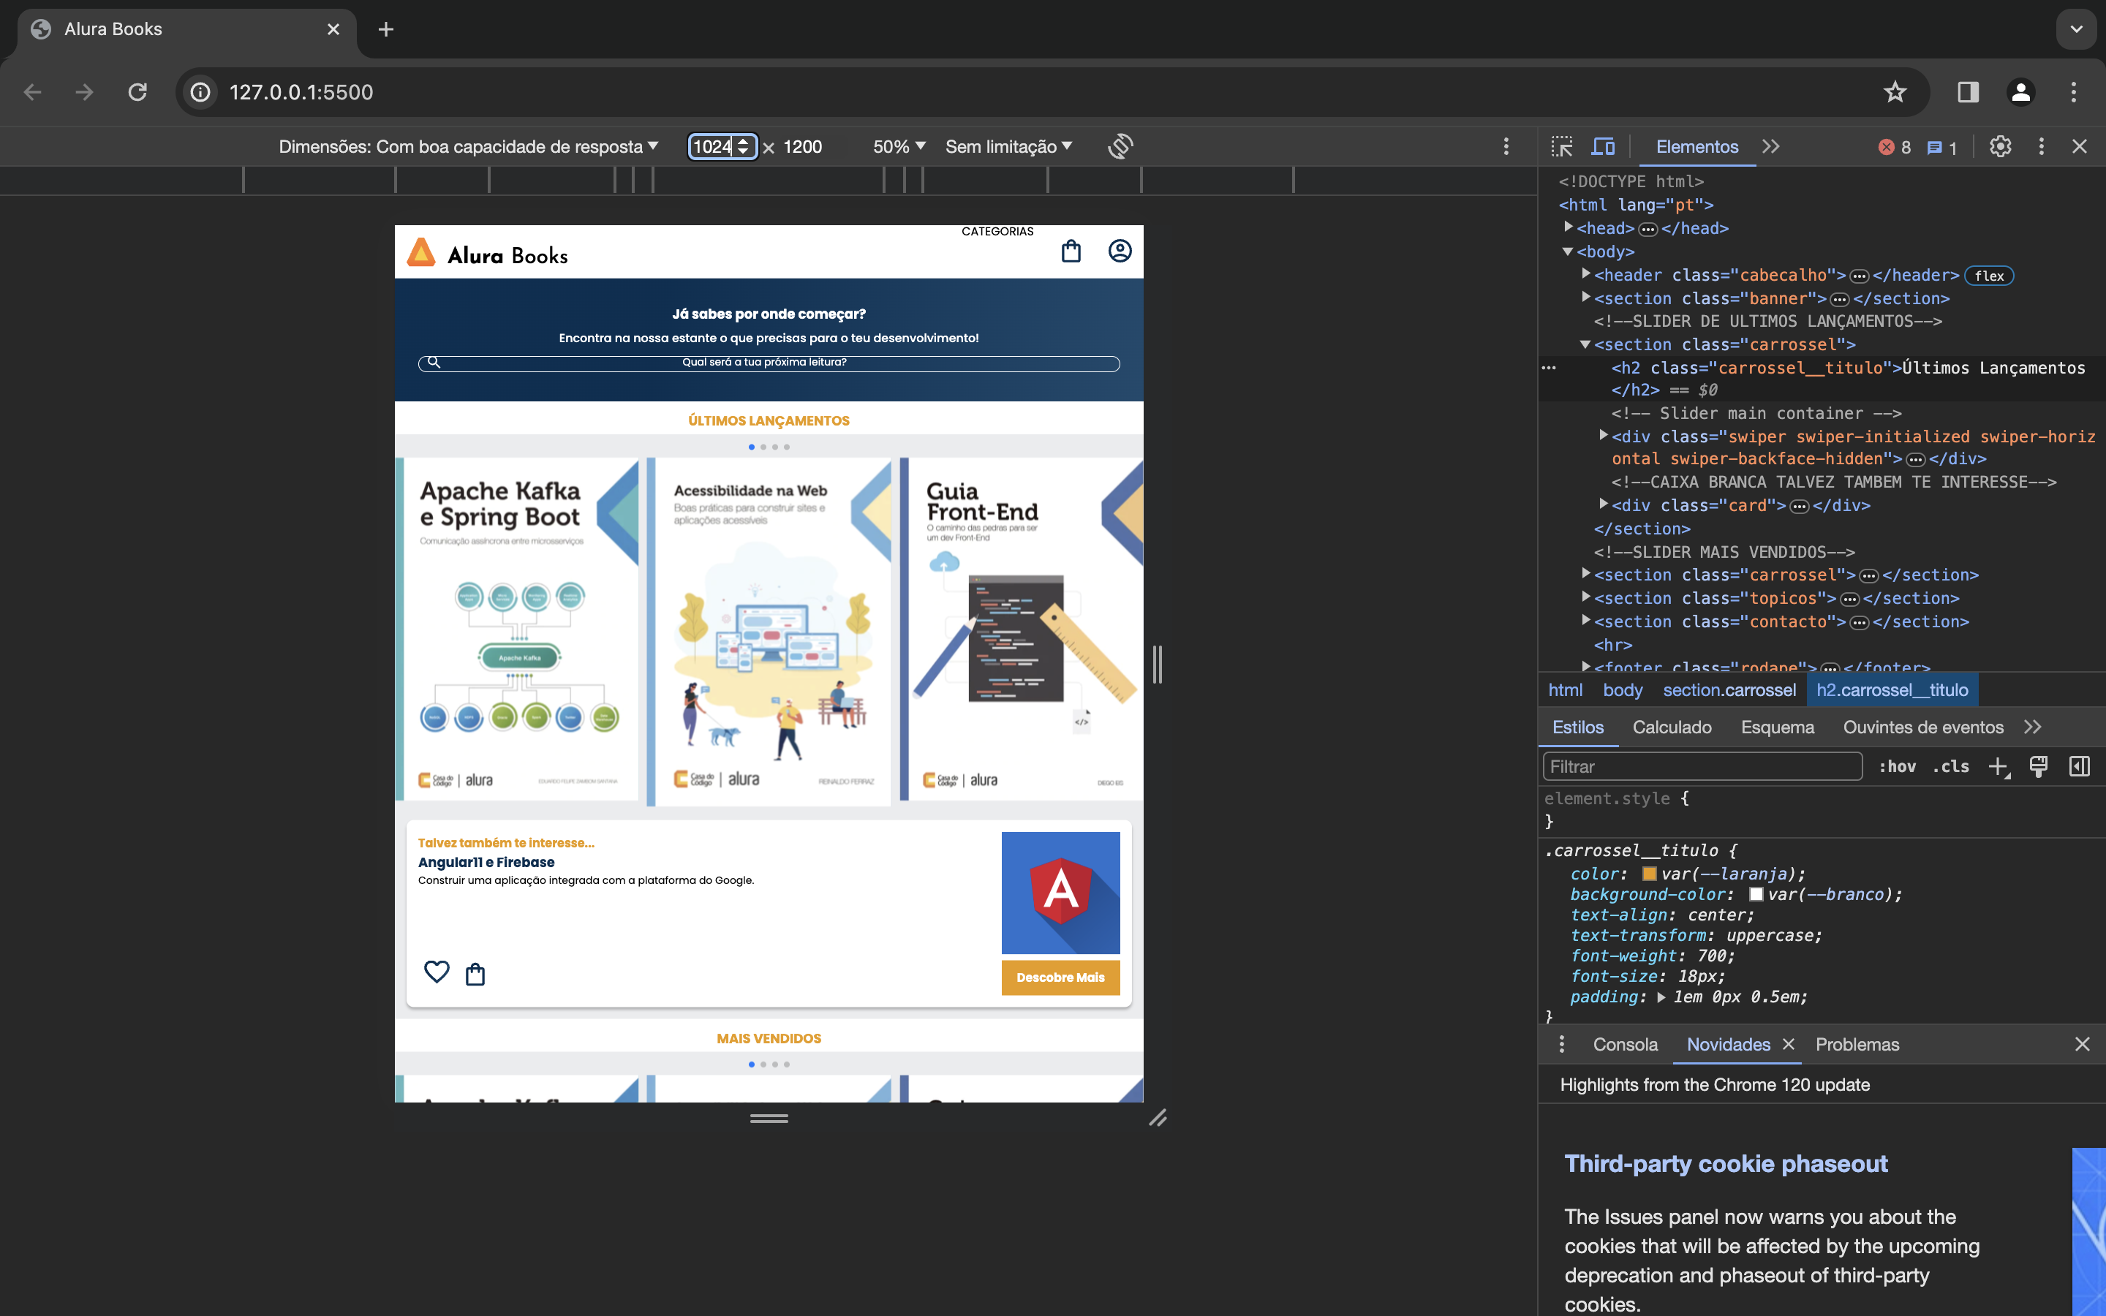Open tab search chevron in title bar
The width and height of the screenshot is (2106, 1316).
[2077, 29]
